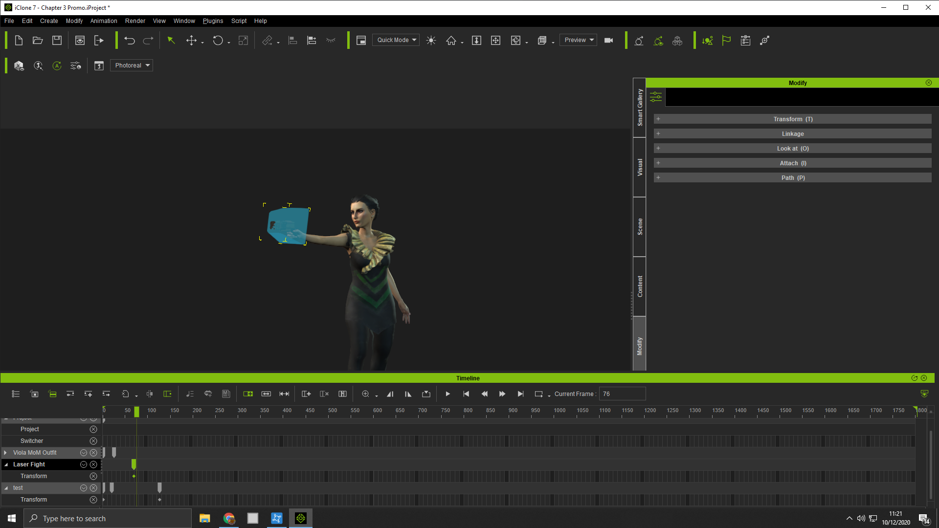Image resolution: width=939 pixels, height=528 pixels.
Task: Close the test Transform track X circle
Action: 93,500
